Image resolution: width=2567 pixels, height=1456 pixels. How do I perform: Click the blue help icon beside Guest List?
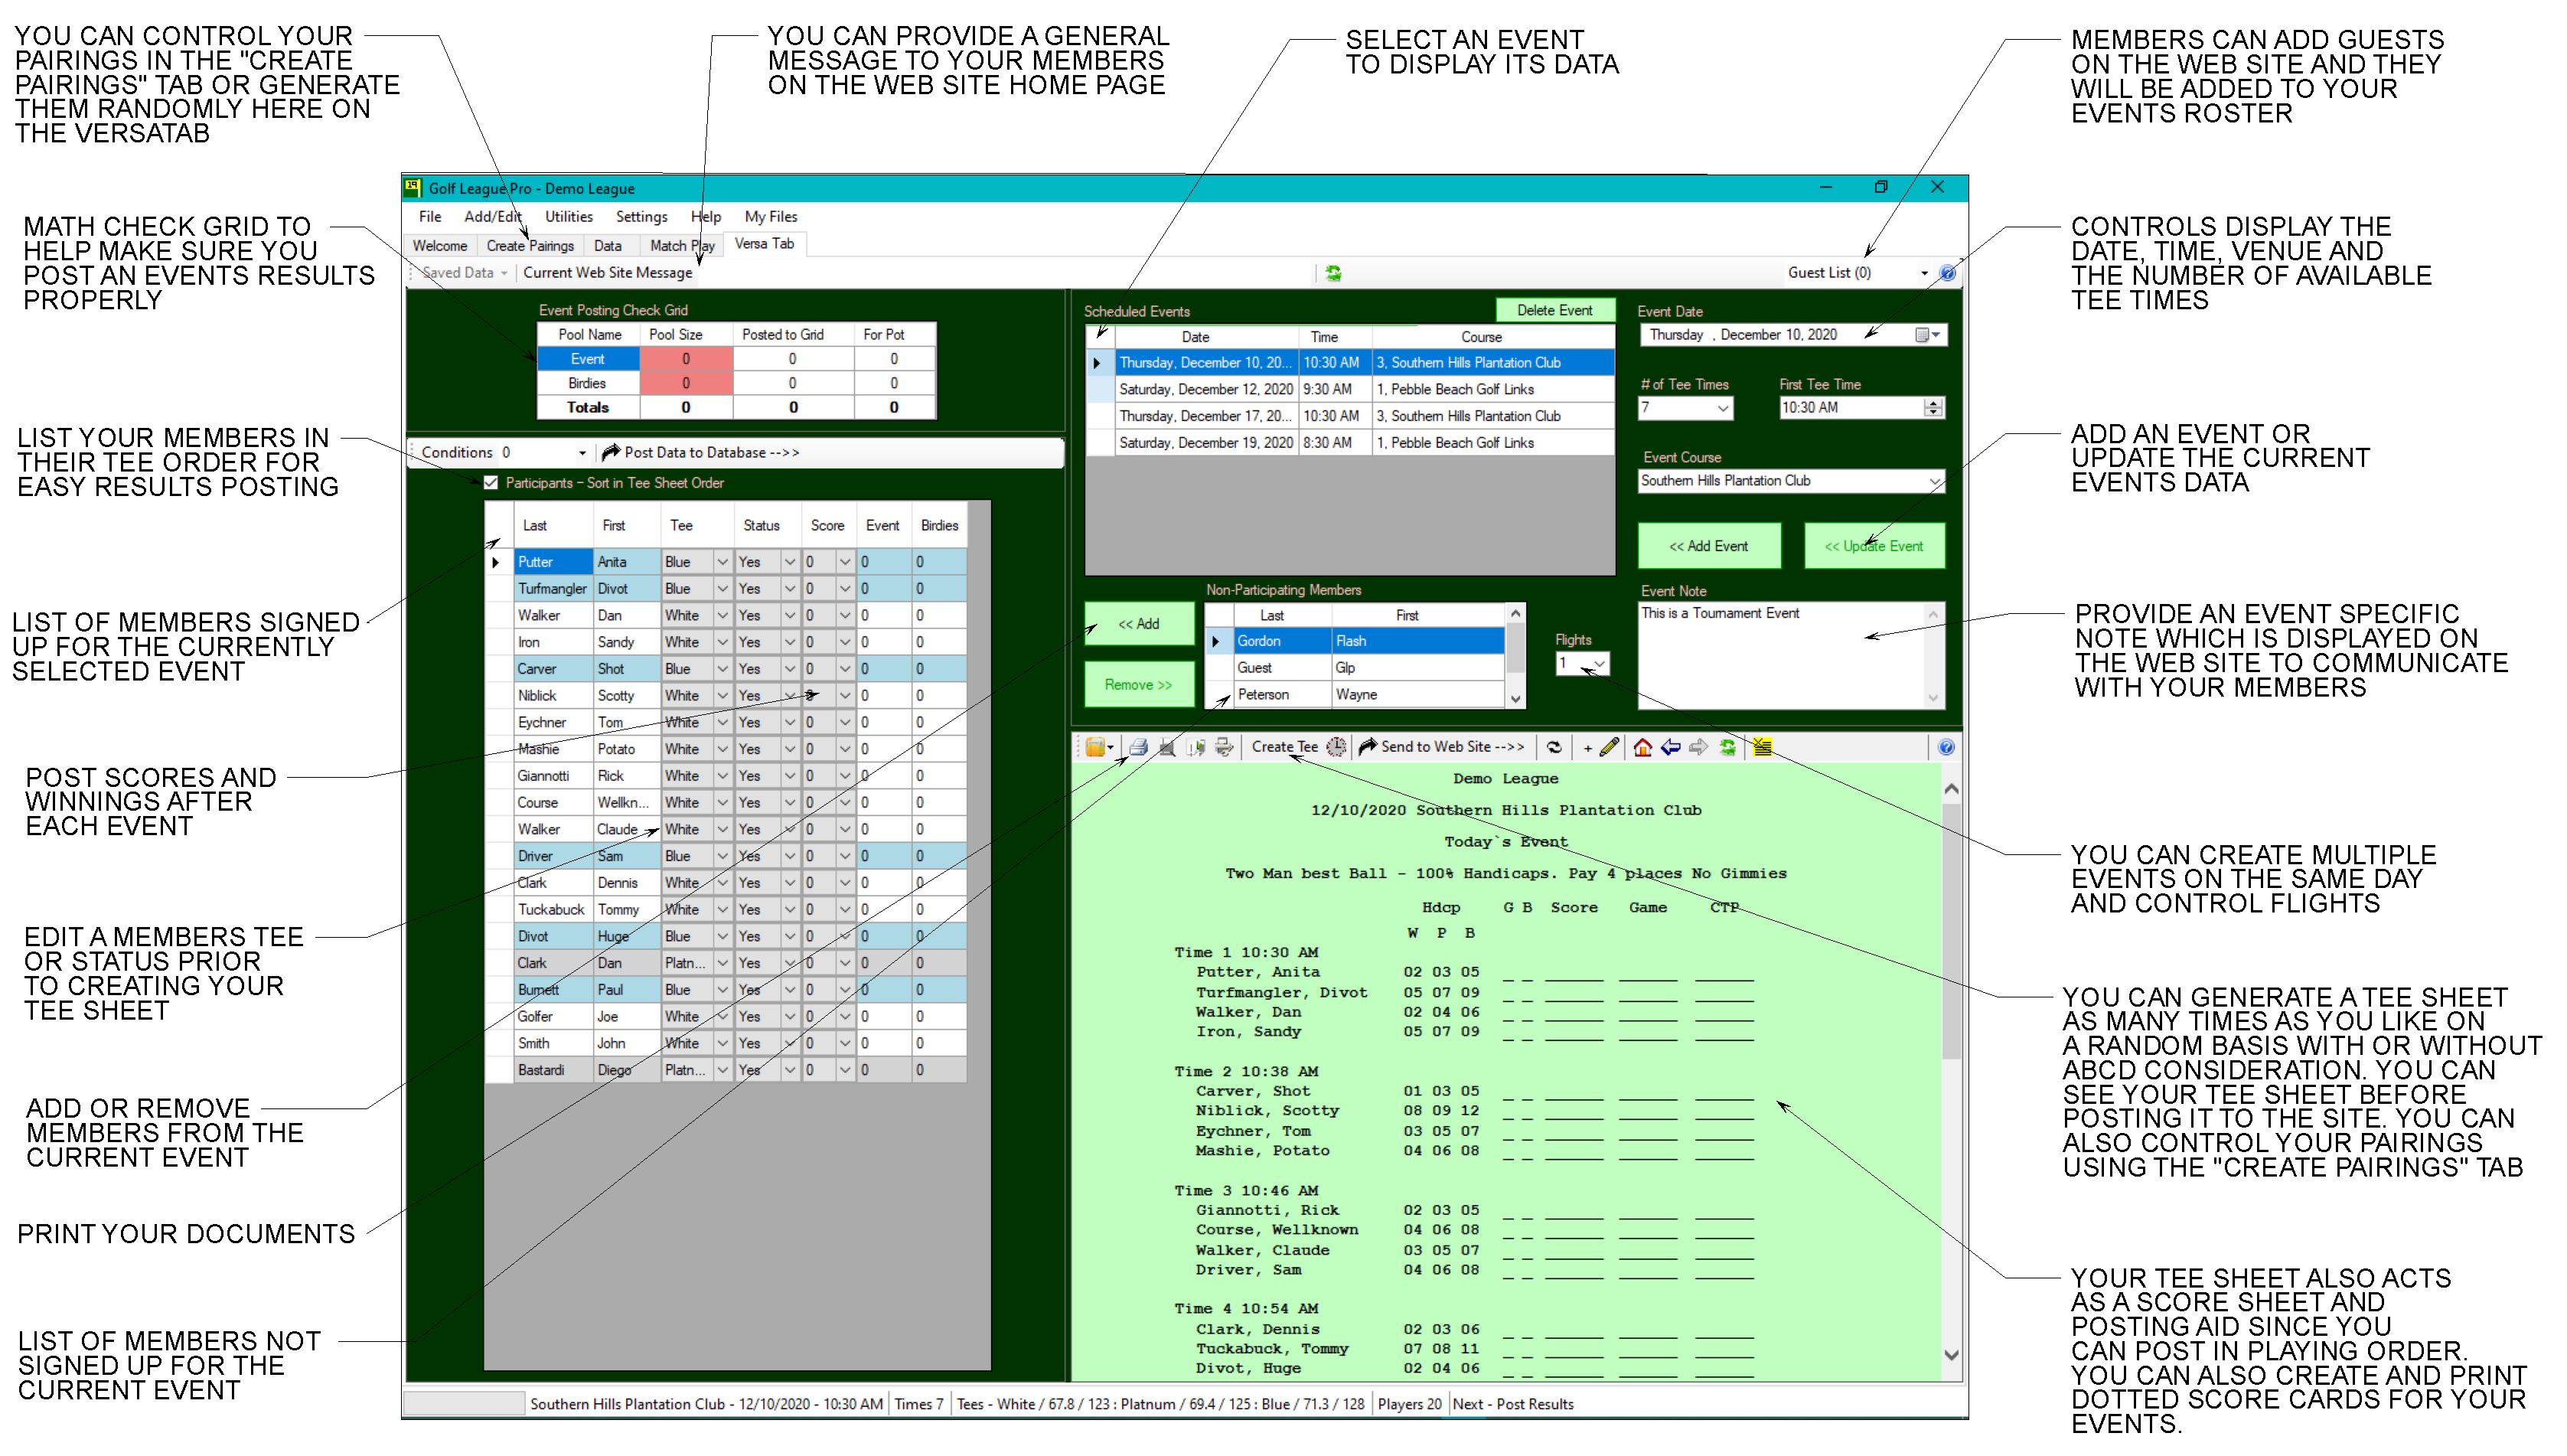click(1947, 273)
